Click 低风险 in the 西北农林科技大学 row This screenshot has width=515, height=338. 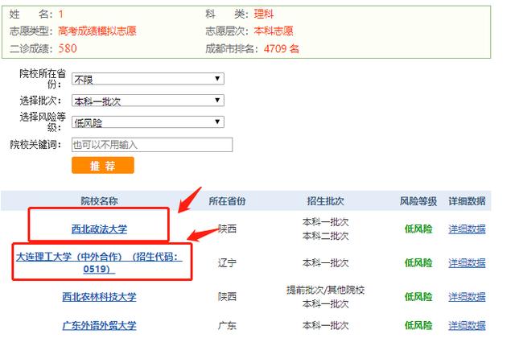(x=418, y=297)
